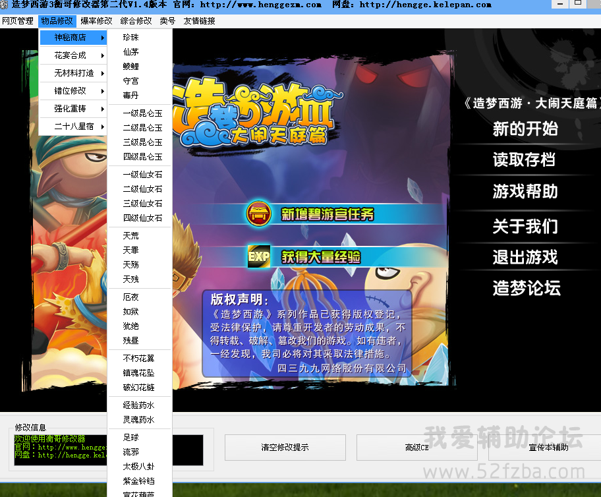Select 三级昆仑玉
The height and width of the screenshot is (497, 601).
click(140, 142)
